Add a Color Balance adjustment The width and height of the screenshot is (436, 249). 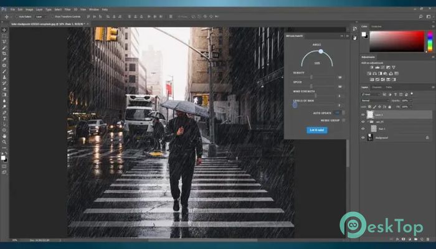click(374, 73)
